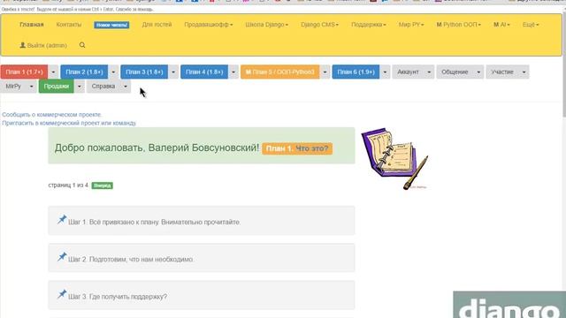Click the Новое читать! badge
Image resolution: width=566 pixels, height=318 pixels.
pos(111,25)
